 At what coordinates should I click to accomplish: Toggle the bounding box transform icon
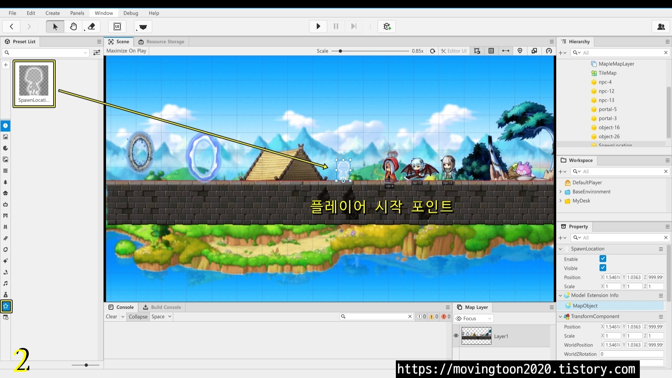click(477, 51)
